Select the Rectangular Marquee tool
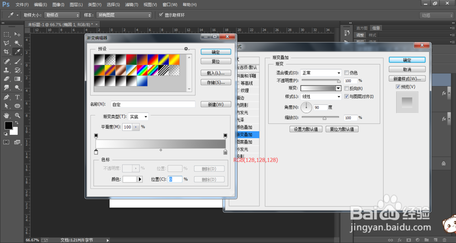The image size is (456, 243). click(x=6, y=34)
